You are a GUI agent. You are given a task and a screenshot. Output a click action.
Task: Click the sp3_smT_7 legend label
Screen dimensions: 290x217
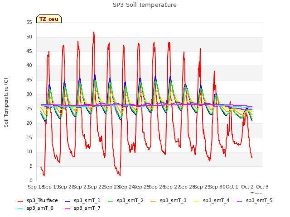(87, 208)
